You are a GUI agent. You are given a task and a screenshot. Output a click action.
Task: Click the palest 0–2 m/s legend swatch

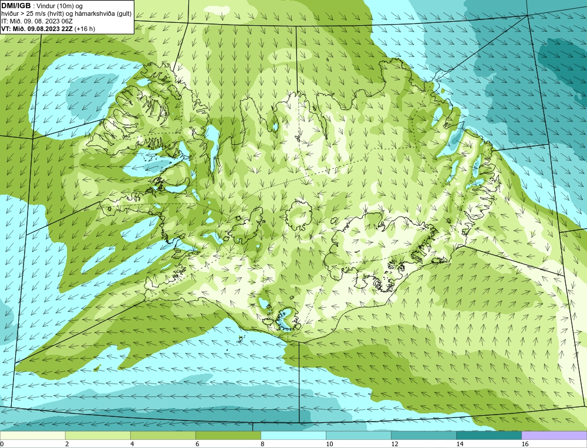(33, 435)
